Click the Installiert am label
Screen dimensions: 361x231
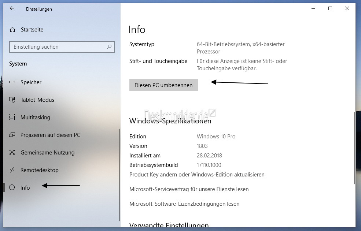(x=145, y=156)
